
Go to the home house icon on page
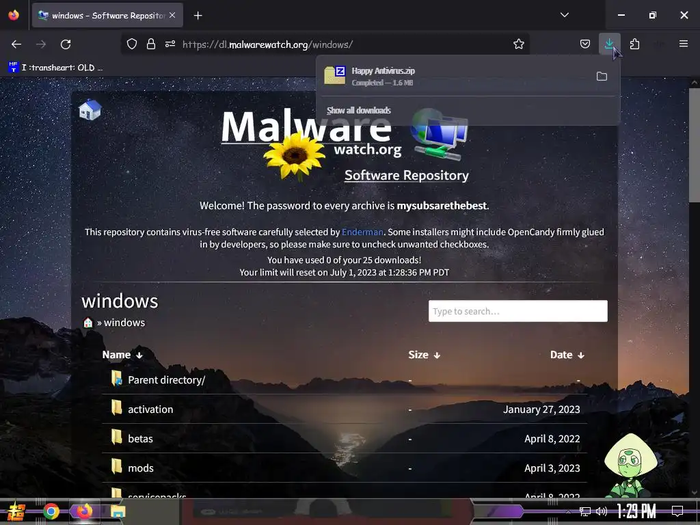click(90, 109)
